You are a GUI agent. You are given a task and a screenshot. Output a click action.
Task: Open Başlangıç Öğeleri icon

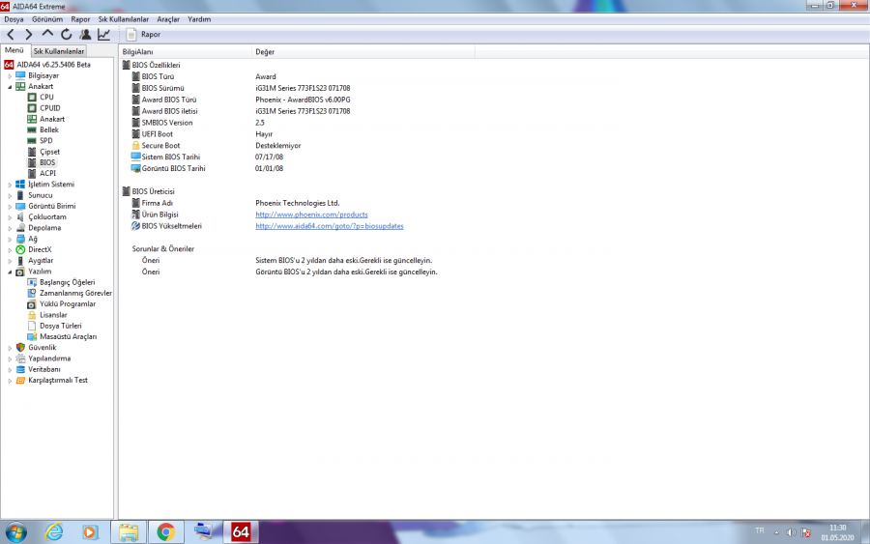[x=32, y=282]
